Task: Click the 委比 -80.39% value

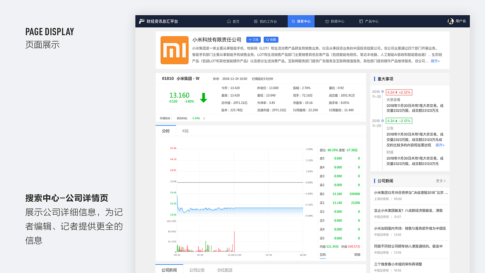Action: [x=329, y=150]
